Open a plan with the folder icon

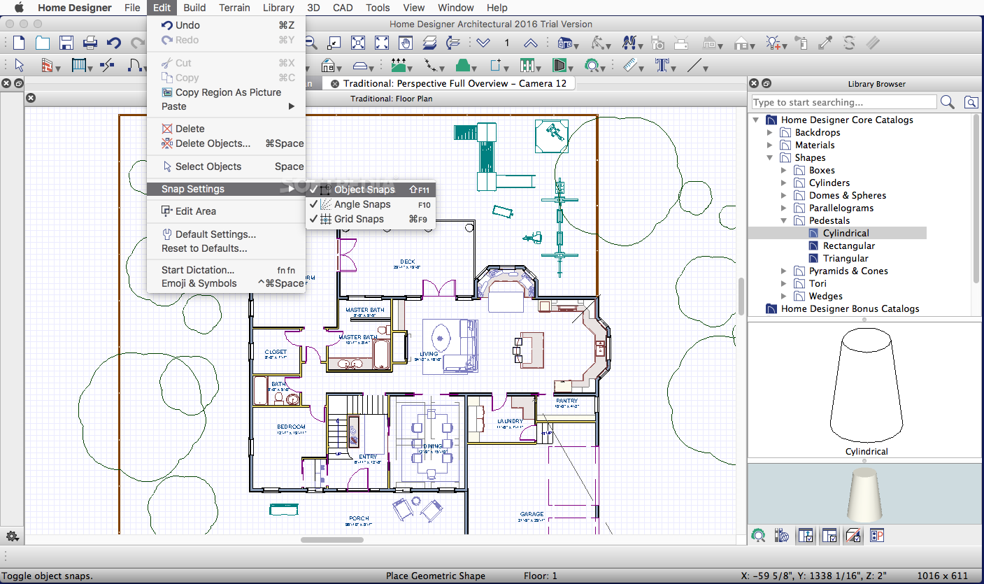[x=43, y=43]
